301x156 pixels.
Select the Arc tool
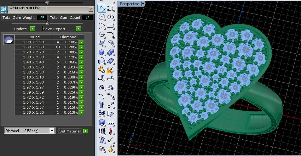tap(102, 26)
